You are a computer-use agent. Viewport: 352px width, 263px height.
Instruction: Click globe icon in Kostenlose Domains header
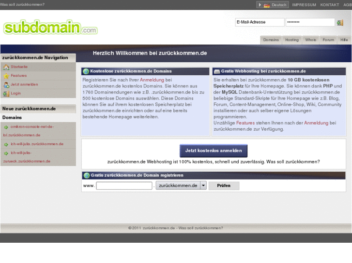[x=86, y=71]
